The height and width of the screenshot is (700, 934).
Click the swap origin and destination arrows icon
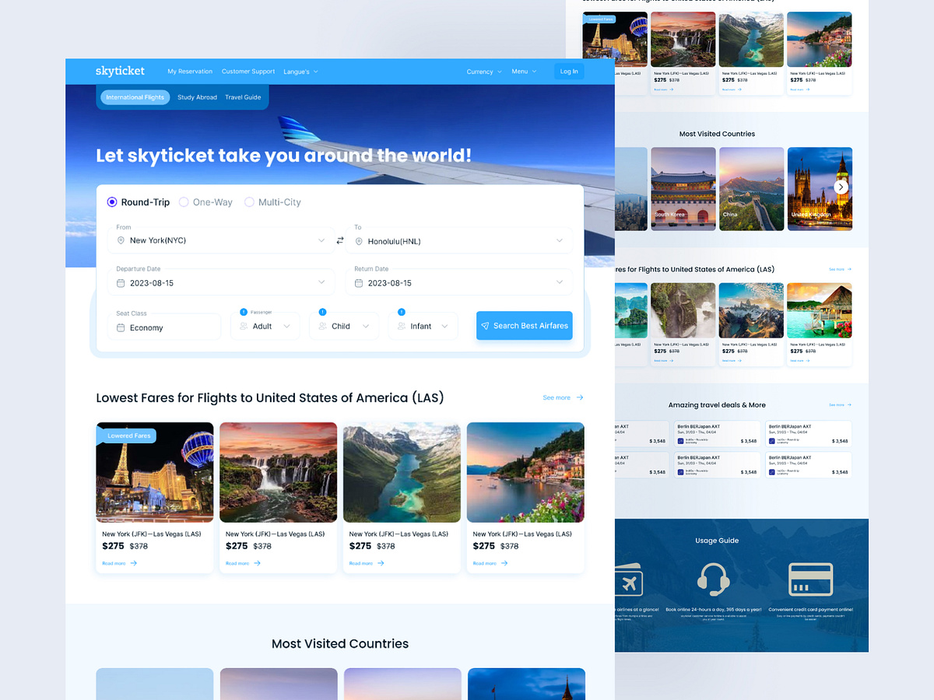340,240
